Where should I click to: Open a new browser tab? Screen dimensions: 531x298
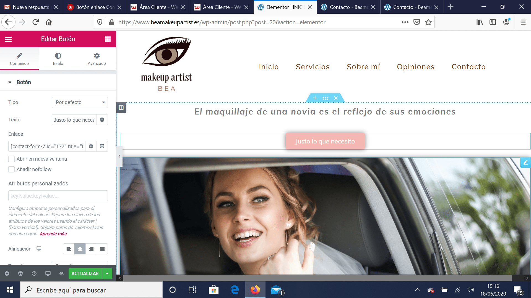pos(451,7)
